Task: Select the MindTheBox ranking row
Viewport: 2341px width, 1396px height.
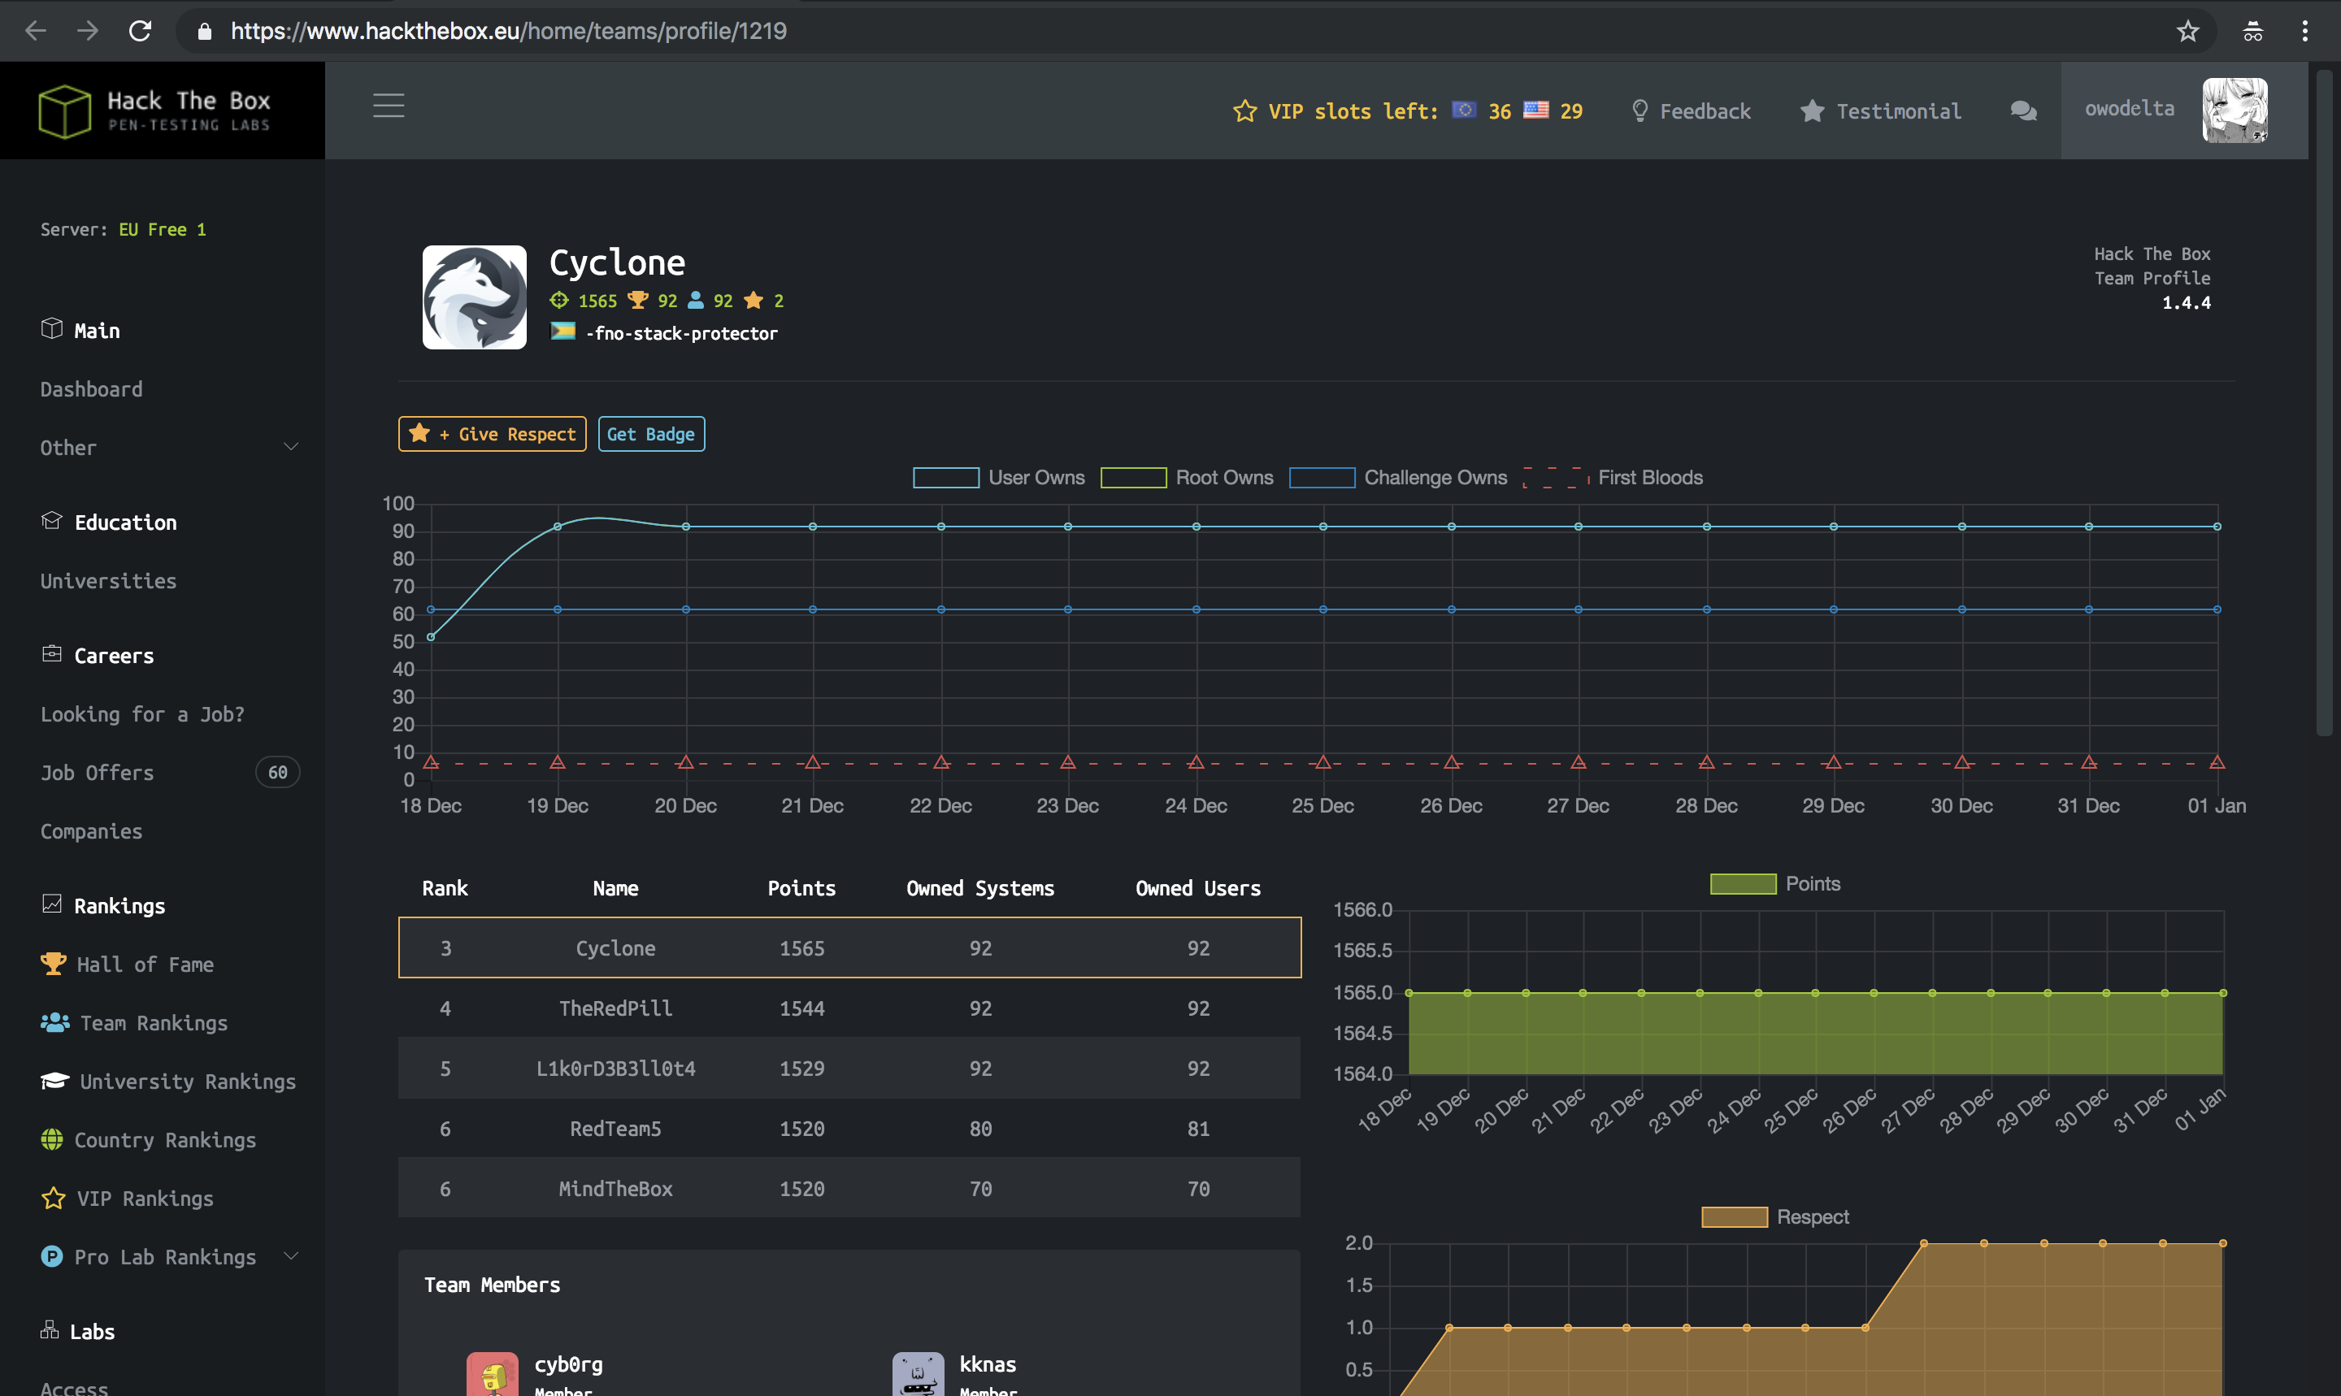Action: pyautogui.click(x=849, y=1188)
